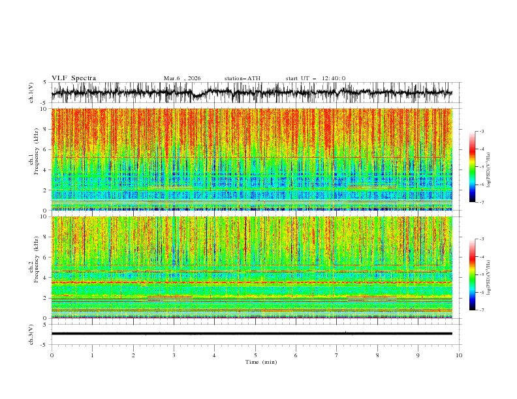The width and height of the screenshot is (517, 399).
Task: Click the ch.2 "Frequency (kHz)" axis label
Action: point(37,259)
